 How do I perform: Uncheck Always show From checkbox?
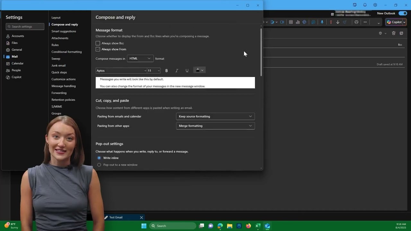[x=98, y=49]
